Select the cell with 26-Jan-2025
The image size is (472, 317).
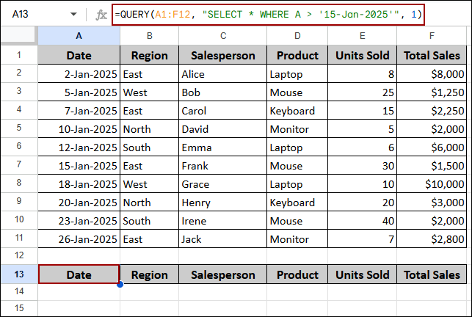(79, 239)
